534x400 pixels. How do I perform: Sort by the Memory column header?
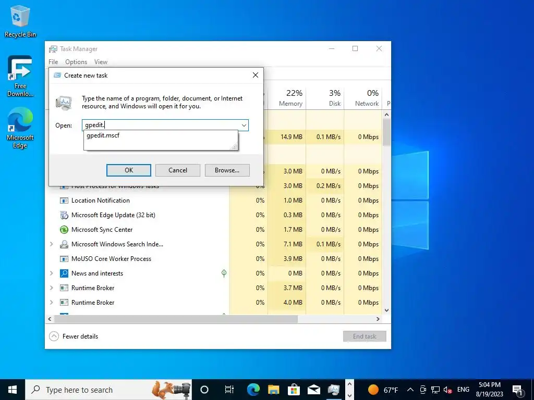coord(287,97)
